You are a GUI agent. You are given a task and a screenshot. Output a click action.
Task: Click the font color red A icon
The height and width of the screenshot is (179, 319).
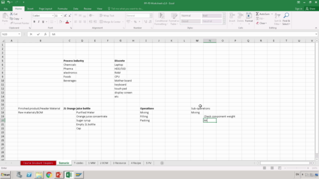point(67,22)
